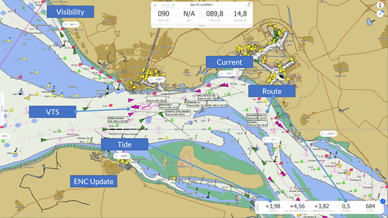388x218 pixels.
Task: Select the +3,82 Vlissingen tide value
Action: coord(321,206)
